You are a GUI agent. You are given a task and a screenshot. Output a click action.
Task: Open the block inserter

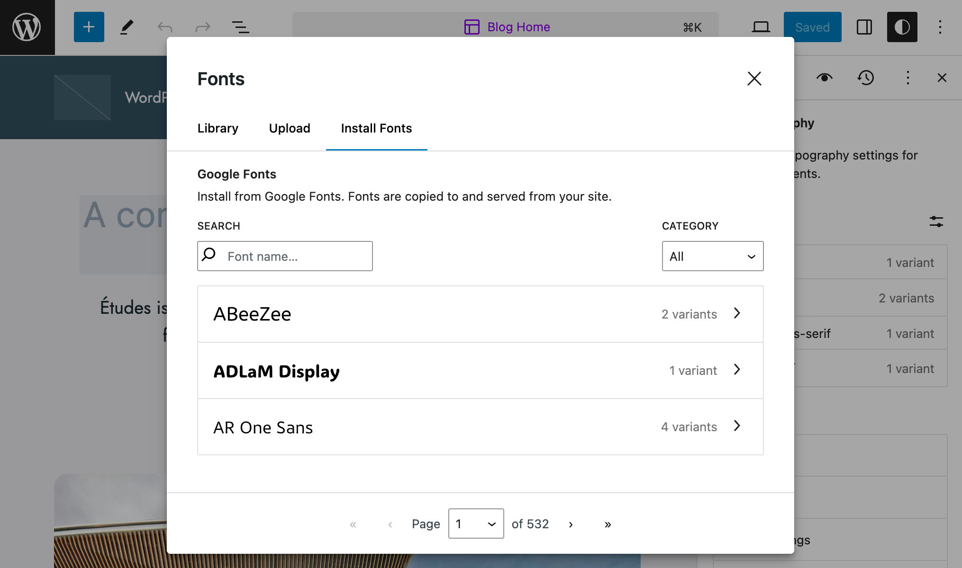click(x=89, y=27)
